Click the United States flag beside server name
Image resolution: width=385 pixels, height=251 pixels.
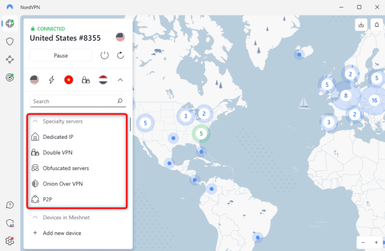pyautogui.click(x=120, y=37)
